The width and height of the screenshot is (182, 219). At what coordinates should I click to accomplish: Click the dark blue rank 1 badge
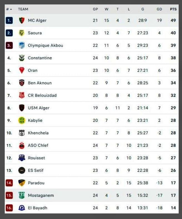click(x=9, y=20)
